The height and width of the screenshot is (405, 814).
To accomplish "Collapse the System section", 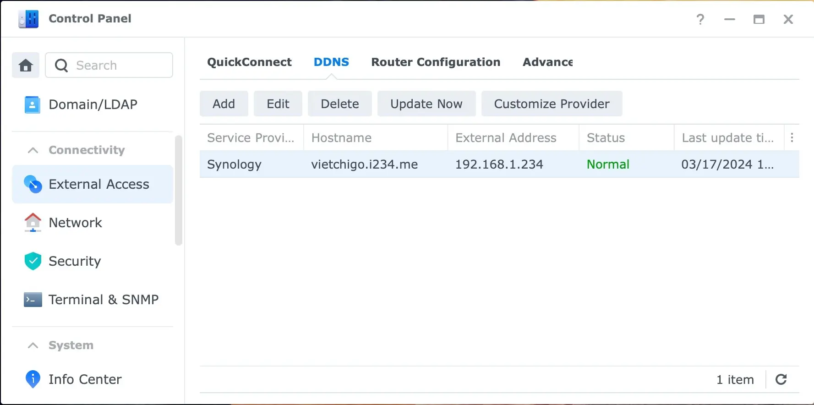I will (x=33, y=345).
